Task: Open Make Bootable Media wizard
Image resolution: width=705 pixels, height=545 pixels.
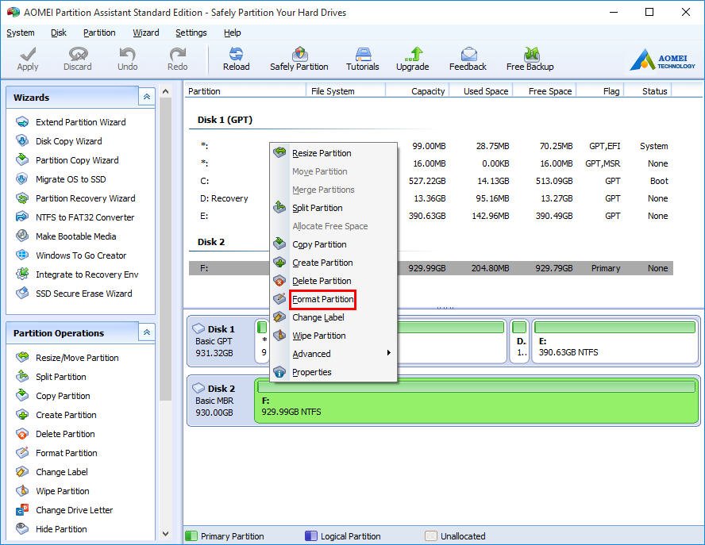Action: coord(66,236)
